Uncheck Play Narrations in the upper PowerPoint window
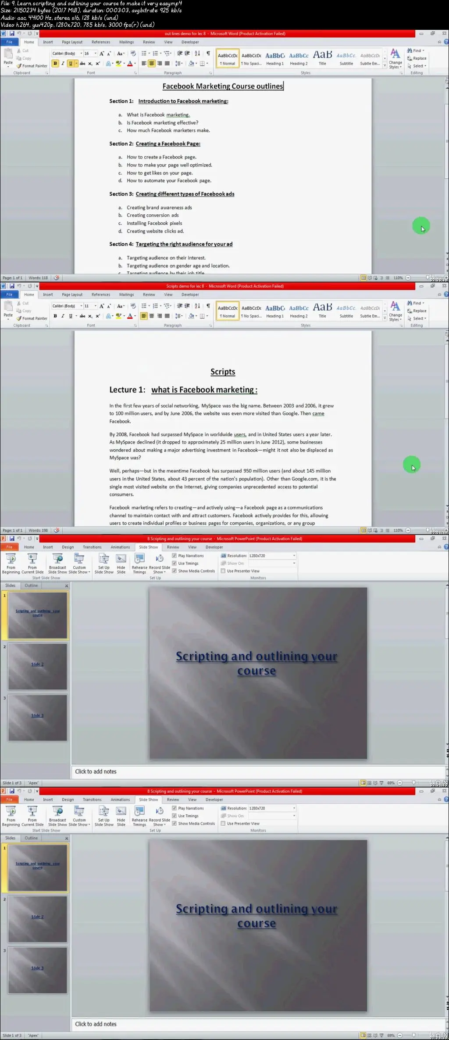The height and width of the screenshot is (1040, 449). (x=174, y=556)
